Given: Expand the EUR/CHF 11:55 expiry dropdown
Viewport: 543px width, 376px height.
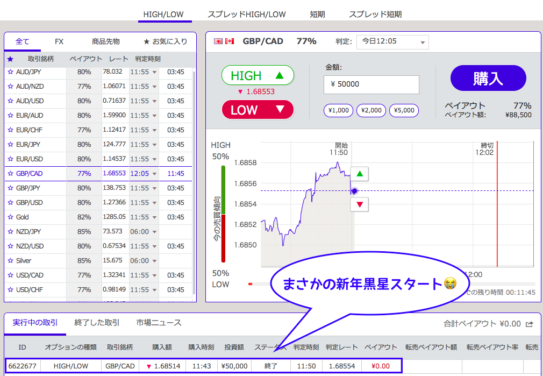Looking at the screenshot, I should [x=154, y=130].
